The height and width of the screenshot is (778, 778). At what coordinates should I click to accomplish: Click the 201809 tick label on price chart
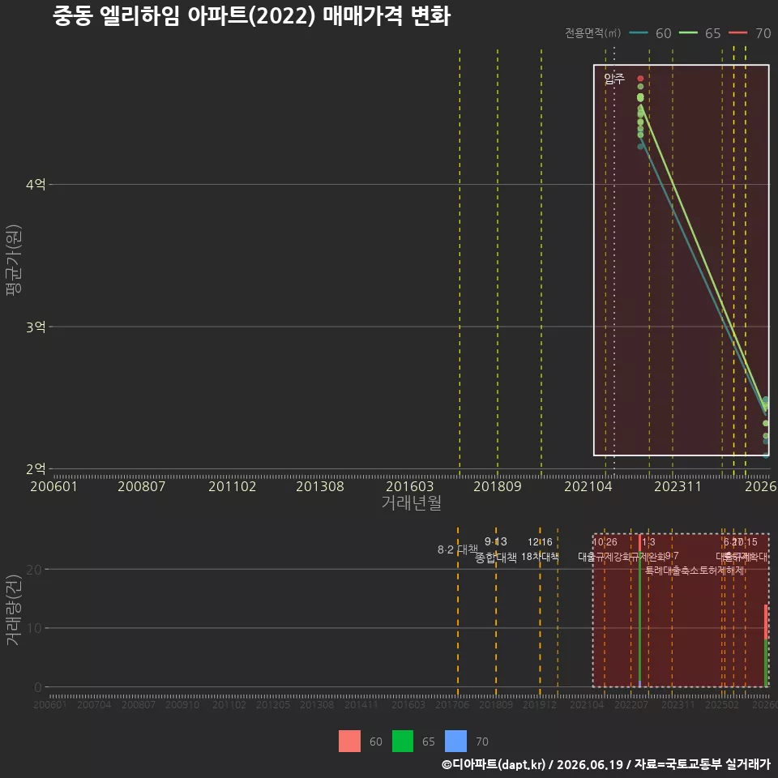pyautogui.click(x=498, y=486)
